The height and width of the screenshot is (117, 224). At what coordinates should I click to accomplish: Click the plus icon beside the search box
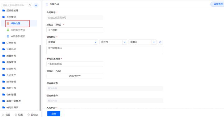(x=36, y=5)
